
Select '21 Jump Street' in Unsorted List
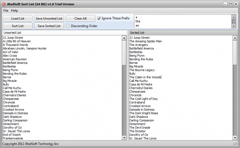13,38
